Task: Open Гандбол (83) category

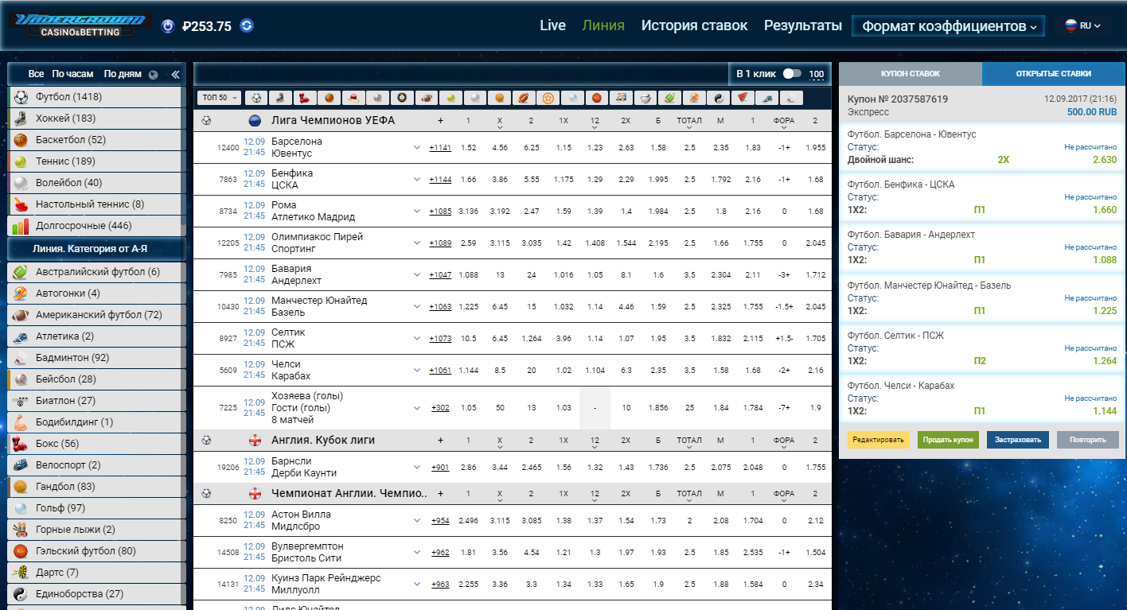Action: pyautogui.click(x=96, y=487)
